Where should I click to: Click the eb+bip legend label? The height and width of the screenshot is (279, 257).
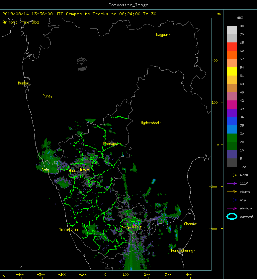tap(246, 208)
